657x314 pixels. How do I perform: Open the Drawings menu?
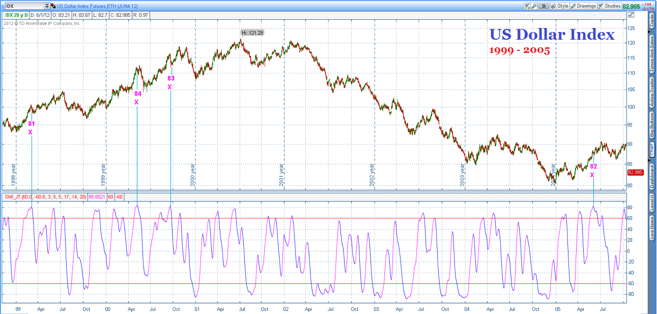pyautogui.click(x=583, y=6)
